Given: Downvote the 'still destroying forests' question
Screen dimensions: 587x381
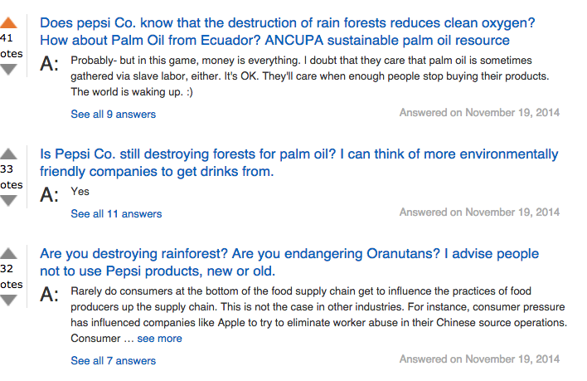Looking at the screenshot, I should tap(7, 200).
